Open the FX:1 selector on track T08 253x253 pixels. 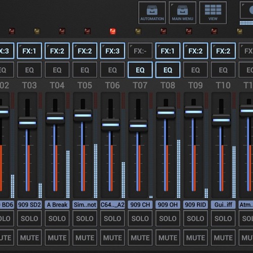click(x=168, y=51)
